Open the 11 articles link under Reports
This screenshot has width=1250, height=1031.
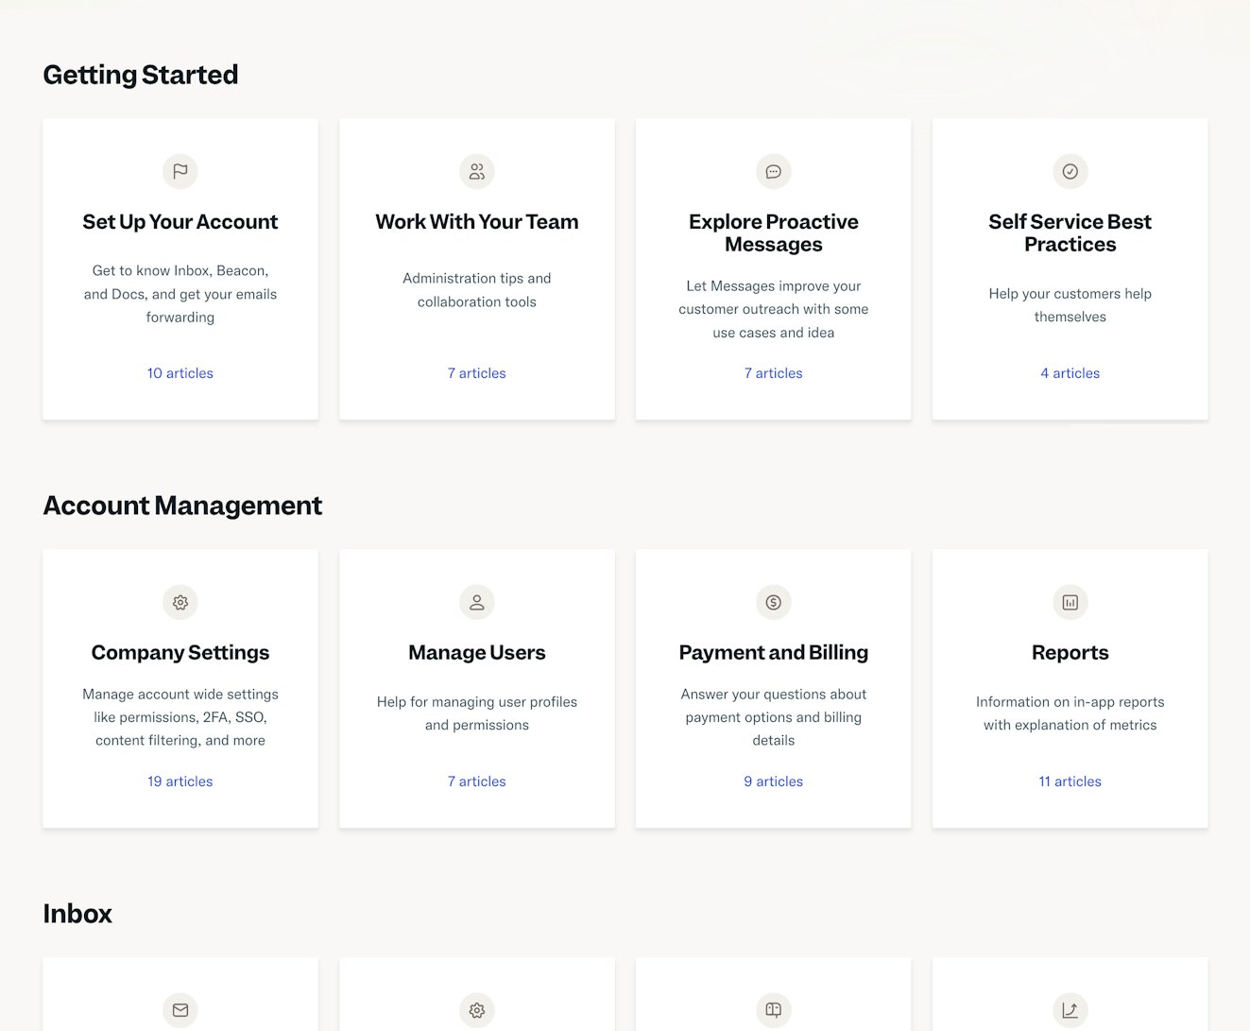[x=1070, y=782]
